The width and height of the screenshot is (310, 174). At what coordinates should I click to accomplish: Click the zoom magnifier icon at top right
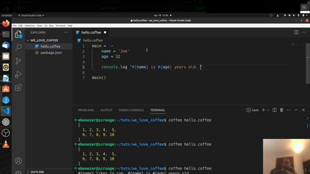pyautogui.click(x=304, y=7)
